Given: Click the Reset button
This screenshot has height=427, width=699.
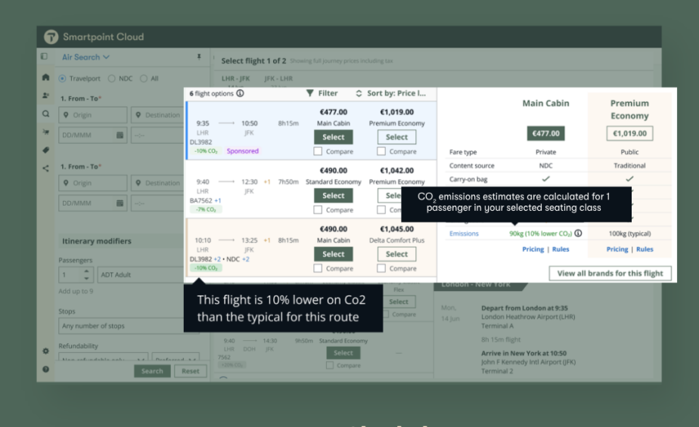Looking at the screenshot, I should coord(191,371).
